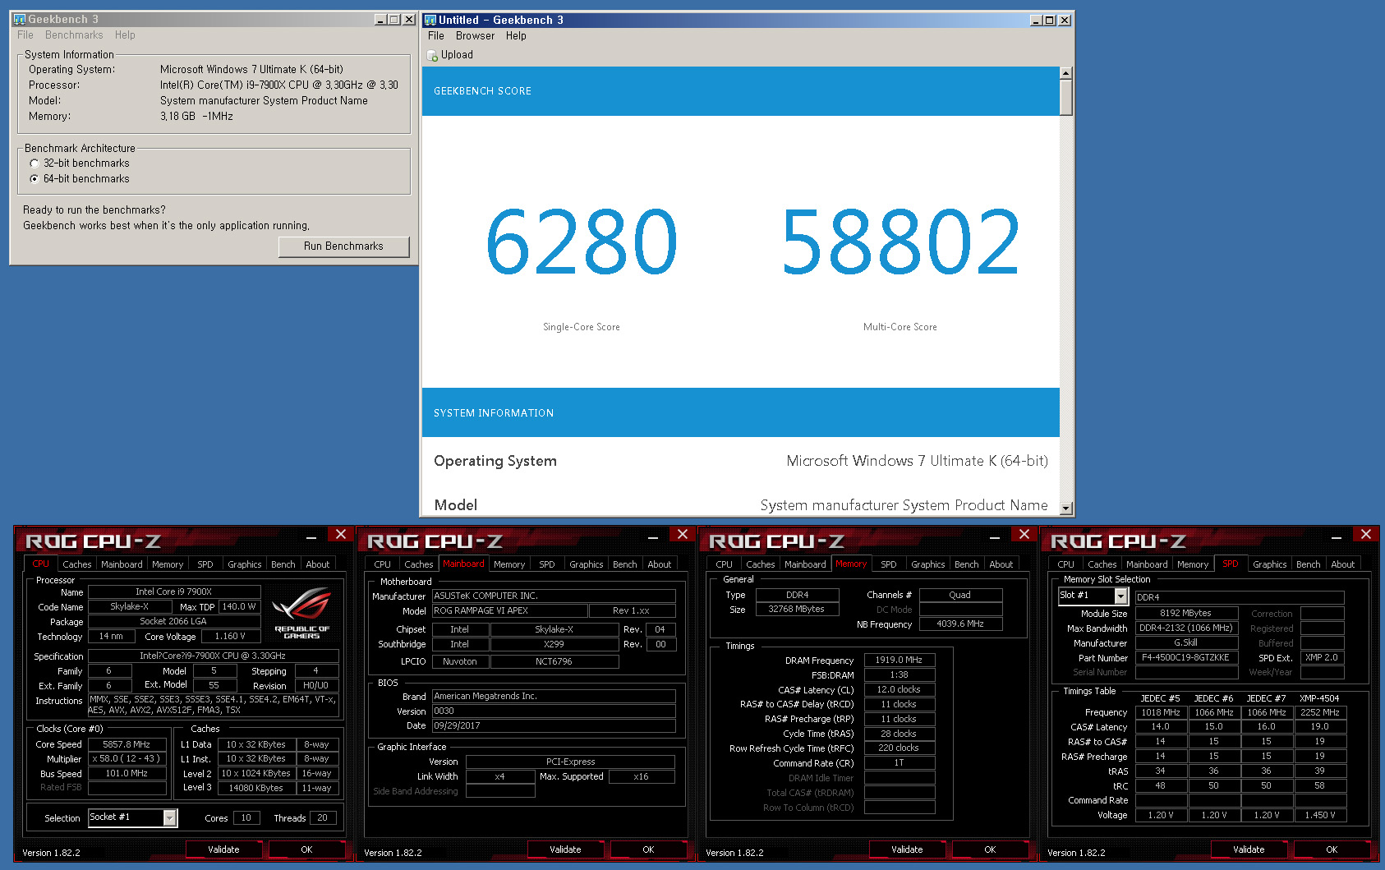This screenshot has height=870, width=1385.
Task: Open the Socket #1 selection dropdown
Action: coord(170,817)
